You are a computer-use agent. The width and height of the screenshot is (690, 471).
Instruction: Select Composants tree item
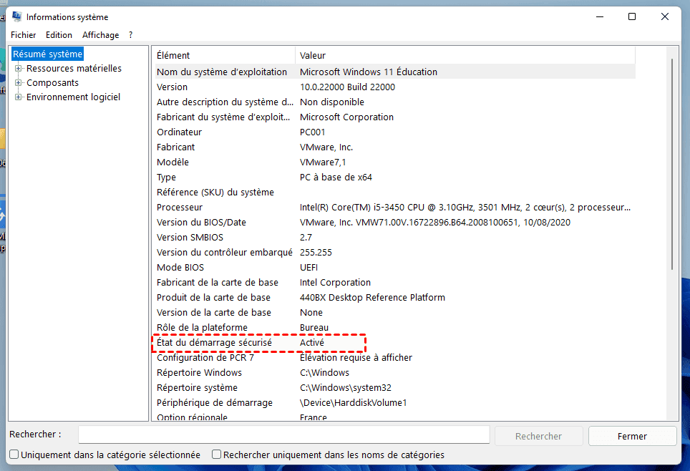click(x=52, y=83)
